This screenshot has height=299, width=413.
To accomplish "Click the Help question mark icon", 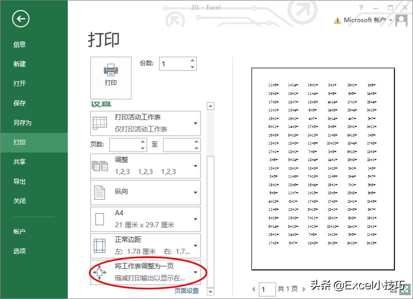I will pos(361,7).
